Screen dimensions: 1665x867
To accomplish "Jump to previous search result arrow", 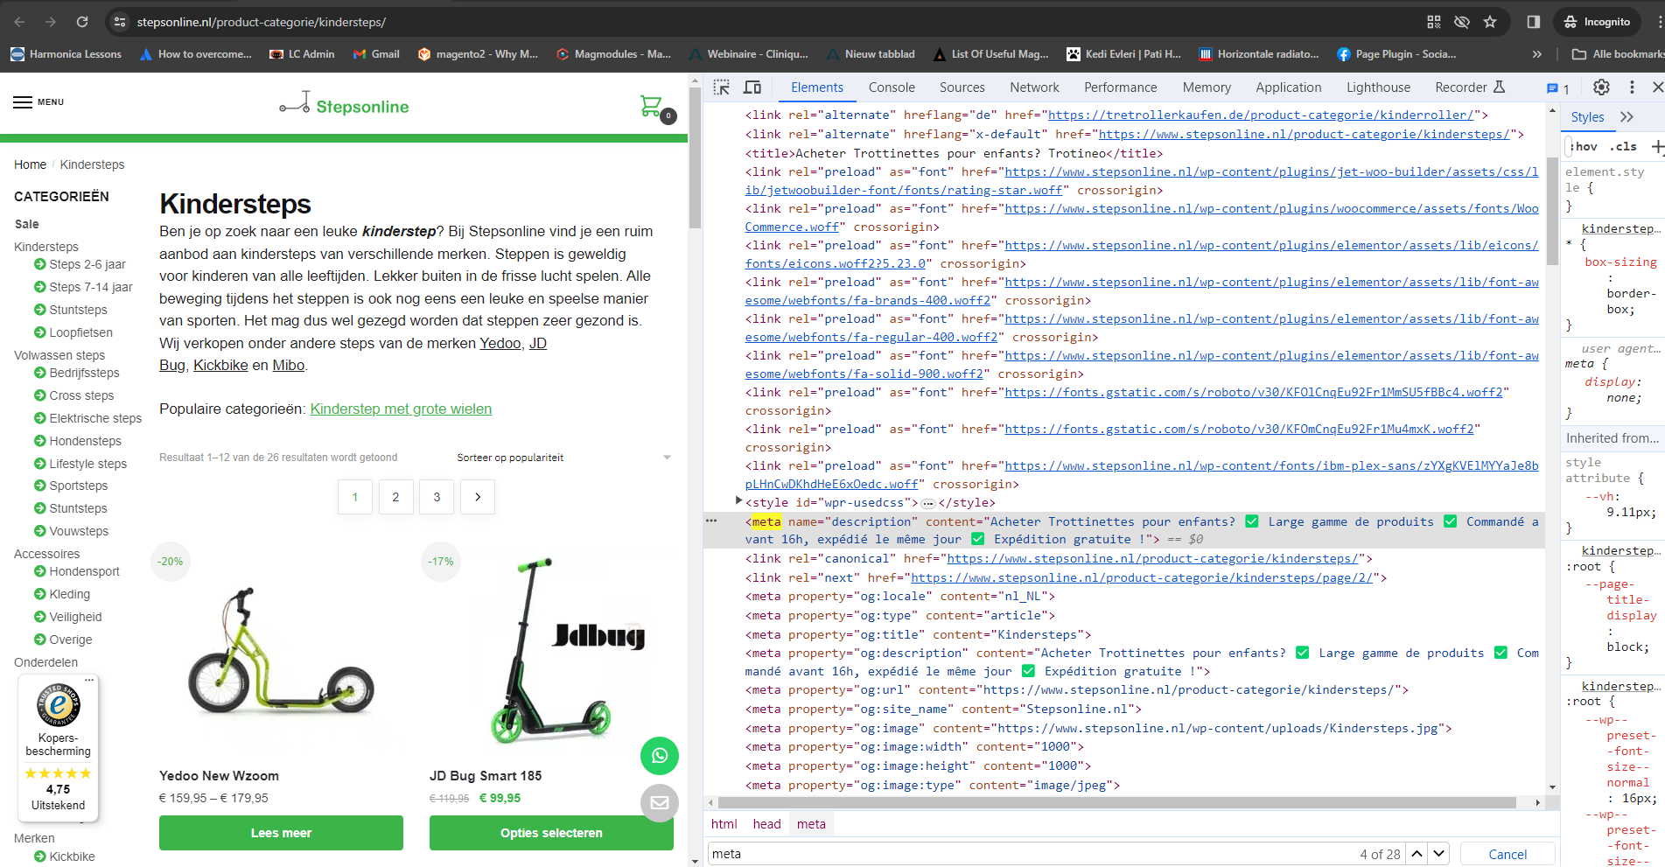I will click(1417, 854).
